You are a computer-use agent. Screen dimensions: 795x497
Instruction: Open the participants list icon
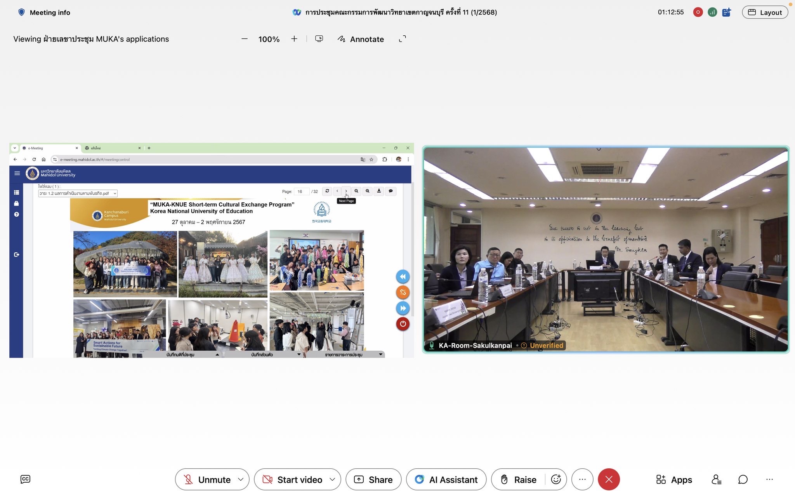coord(716,480)
